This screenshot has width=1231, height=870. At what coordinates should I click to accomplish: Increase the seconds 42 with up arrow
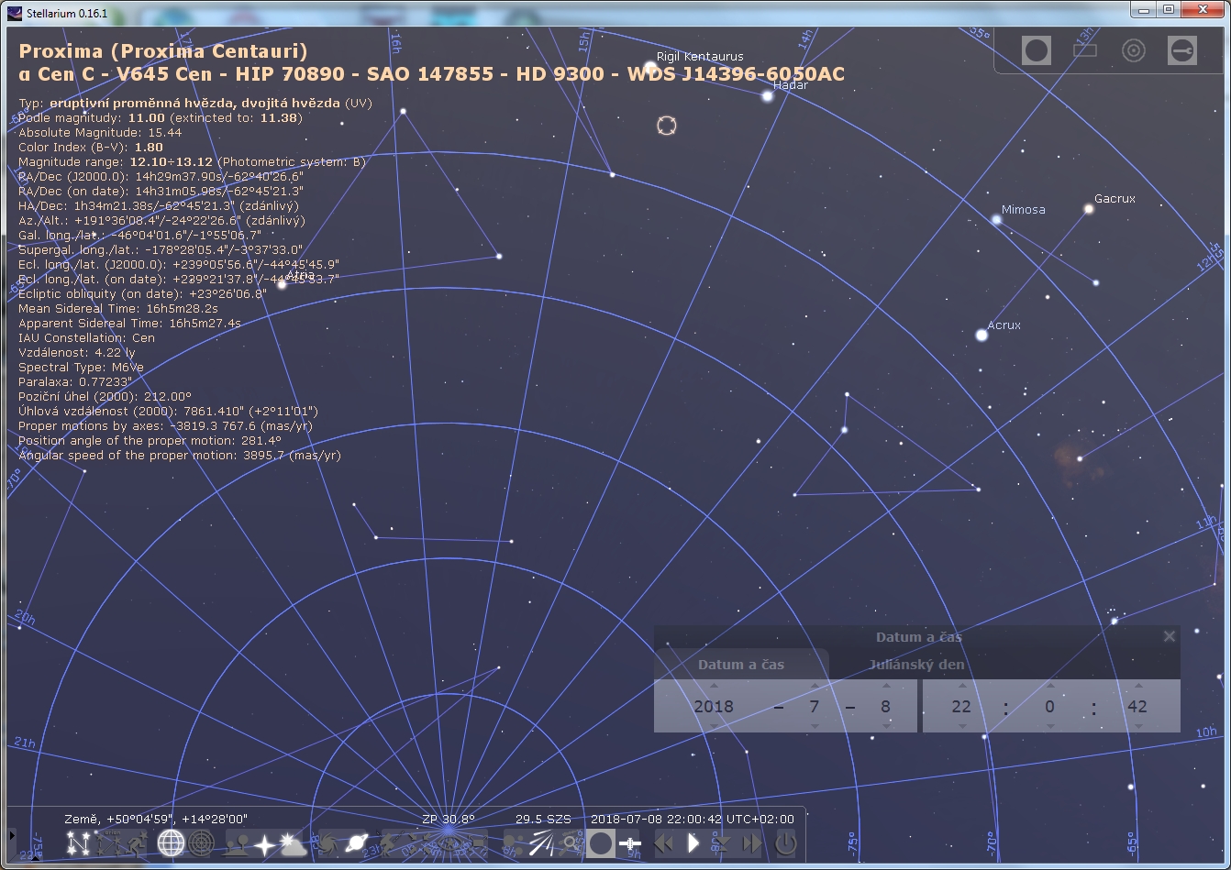[x=1138, y=686]
